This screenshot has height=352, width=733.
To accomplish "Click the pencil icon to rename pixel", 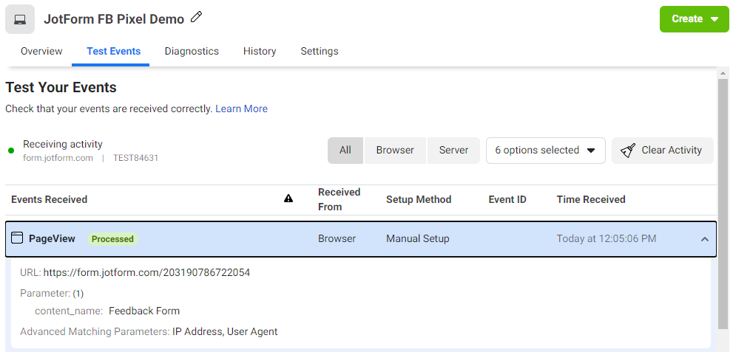I will tap(196, 18).
